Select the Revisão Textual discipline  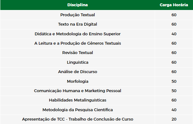click(78, 53)
